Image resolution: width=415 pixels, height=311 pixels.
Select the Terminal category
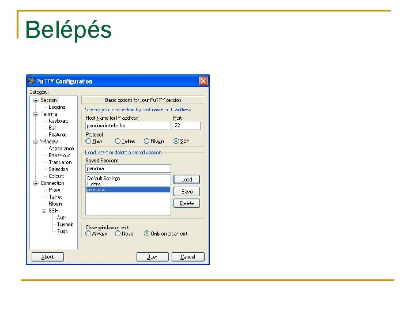[49, 114]
